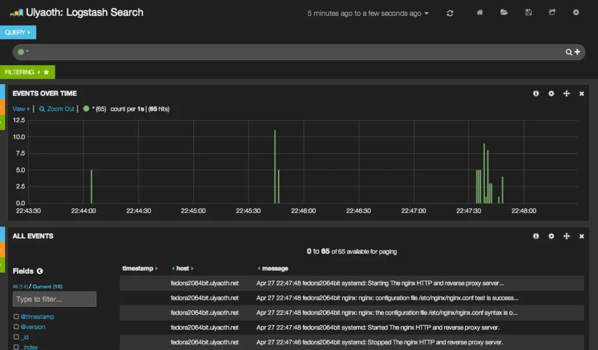598x350 pixels.
Task: Open Events Over Time panel settings gear
Action: click(x=551, y=93)
